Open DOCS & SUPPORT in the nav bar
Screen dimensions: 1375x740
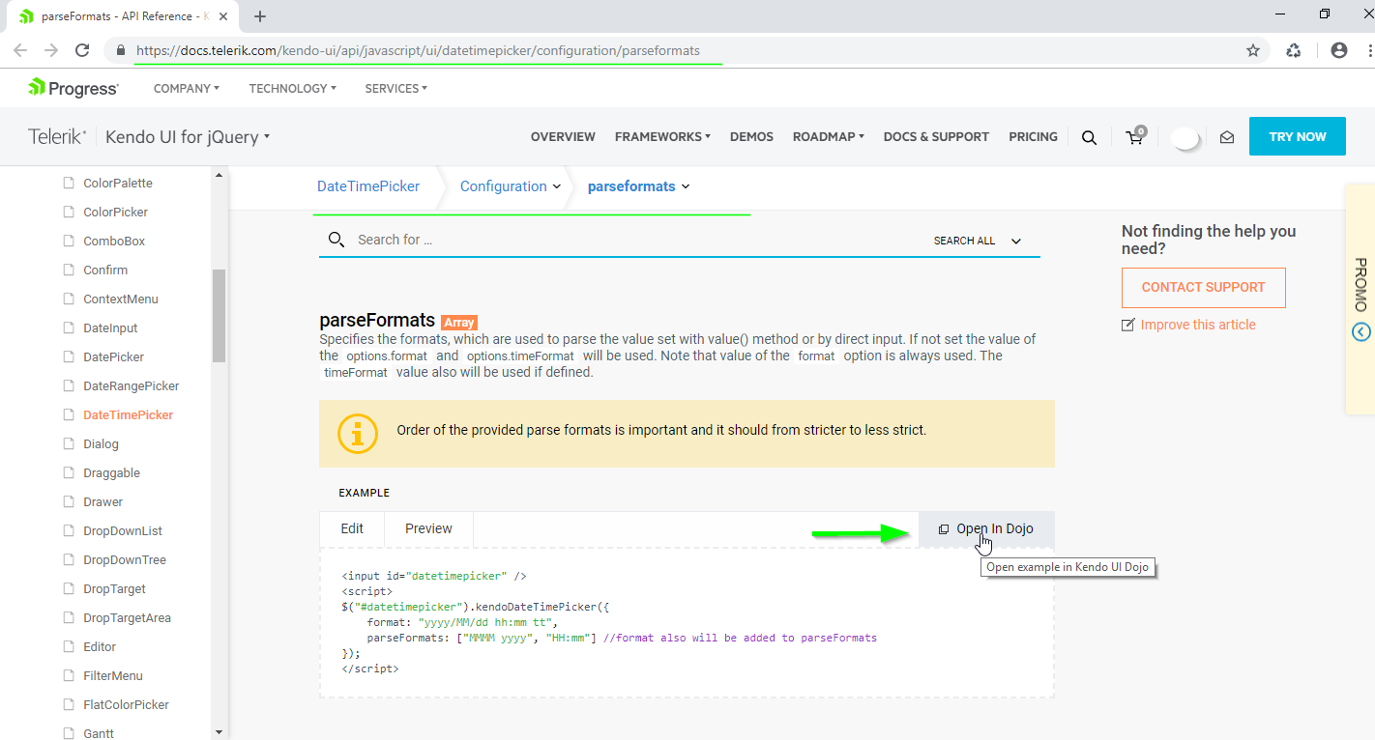tap(936, 137)
